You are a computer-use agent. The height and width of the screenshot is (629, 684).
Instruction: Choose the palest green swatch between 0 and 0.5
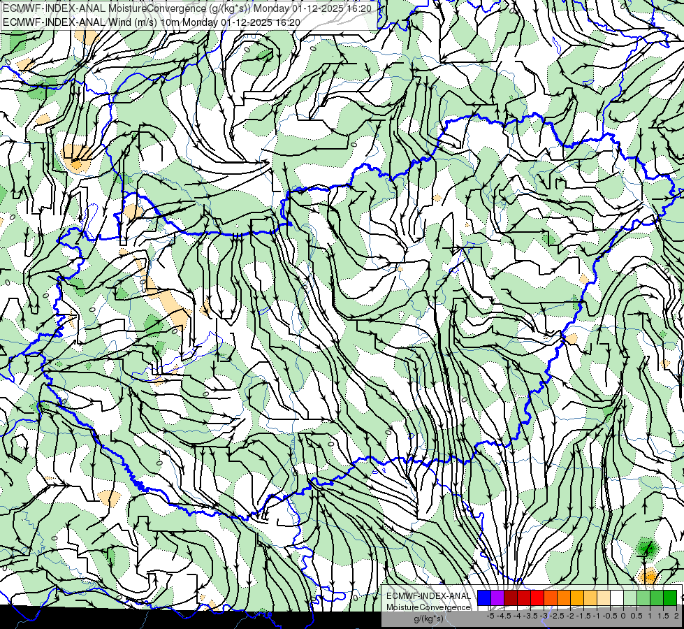[x=630, y=598]
